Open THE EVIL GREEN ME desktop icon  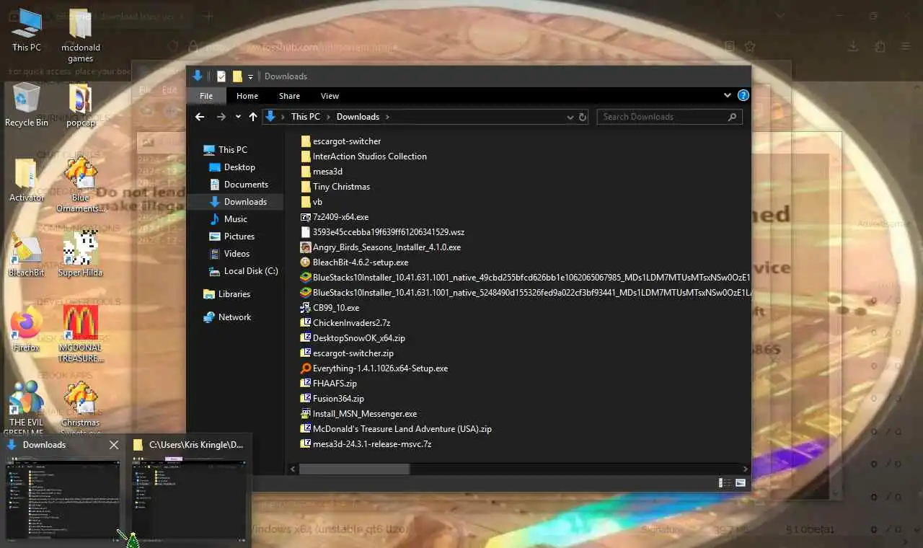click(x=27, y=407)
